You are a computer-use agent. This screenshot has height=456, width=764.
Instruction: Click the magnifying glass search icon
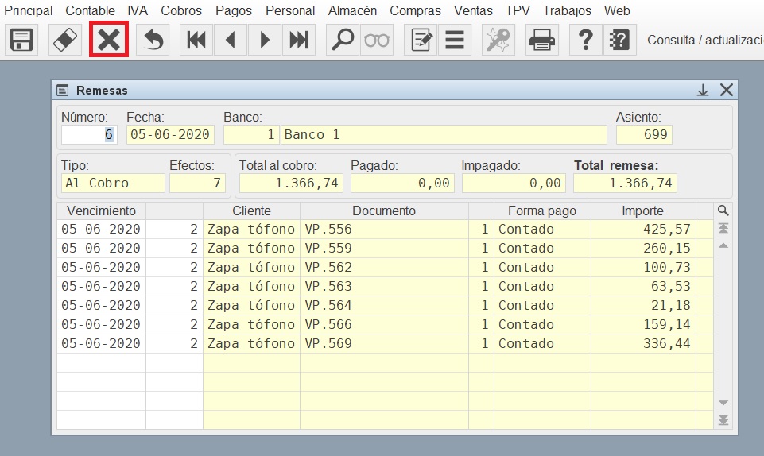coord(343,40)
